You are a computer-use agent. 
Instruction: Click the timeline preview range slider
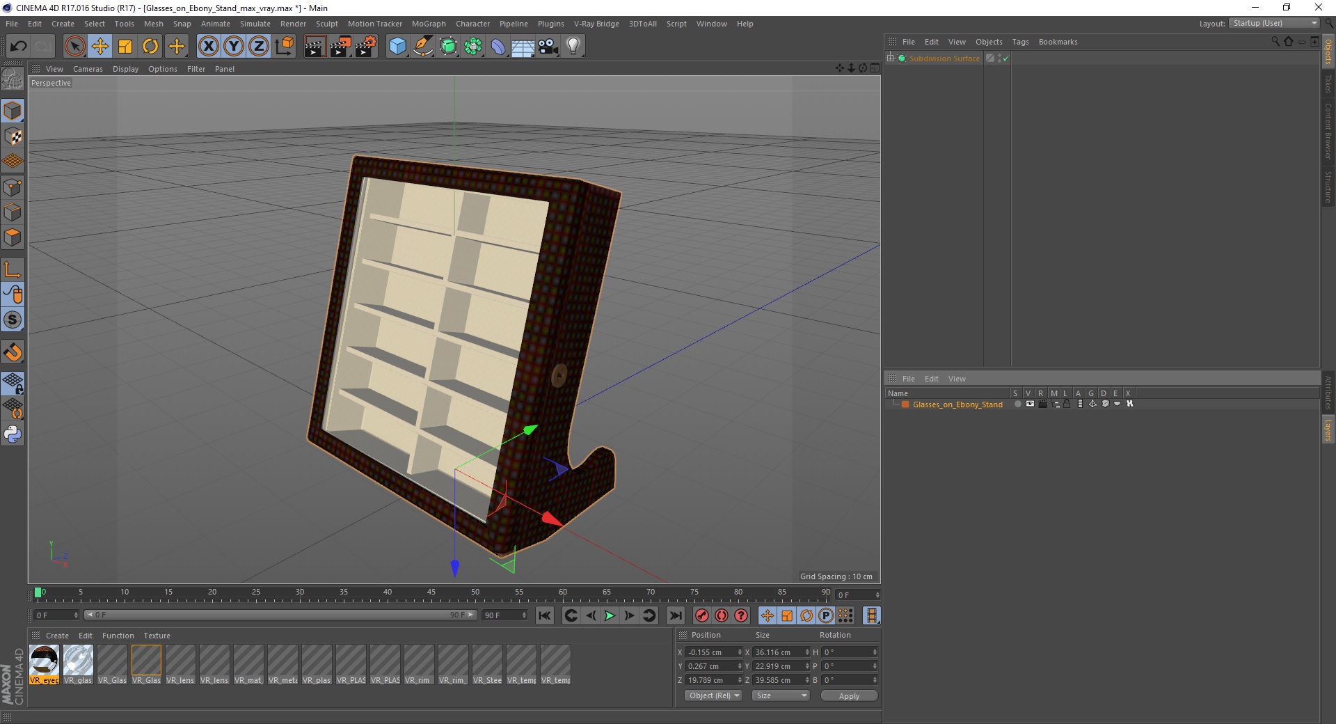(280, 615)
